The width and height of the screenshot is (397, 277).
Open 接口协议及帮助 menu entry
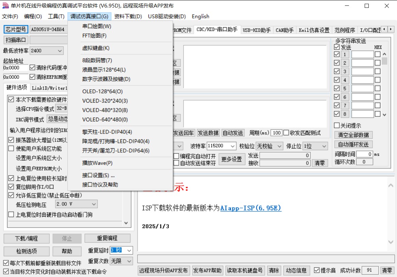(100, 185)
